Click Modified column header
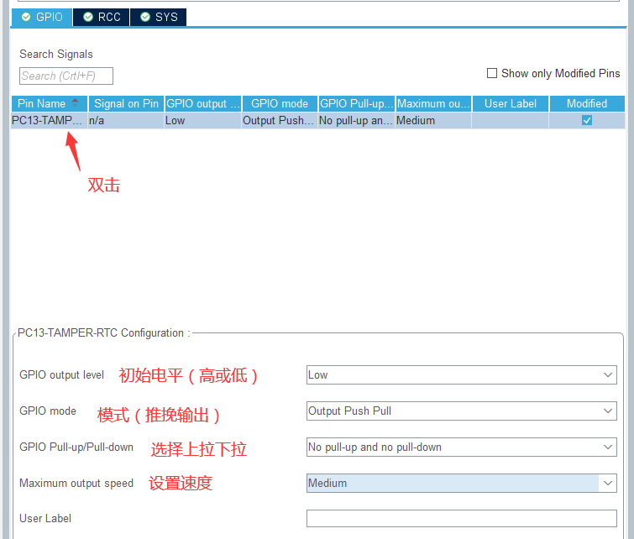This screenshot has height=539, width=634. pos(587,103)
